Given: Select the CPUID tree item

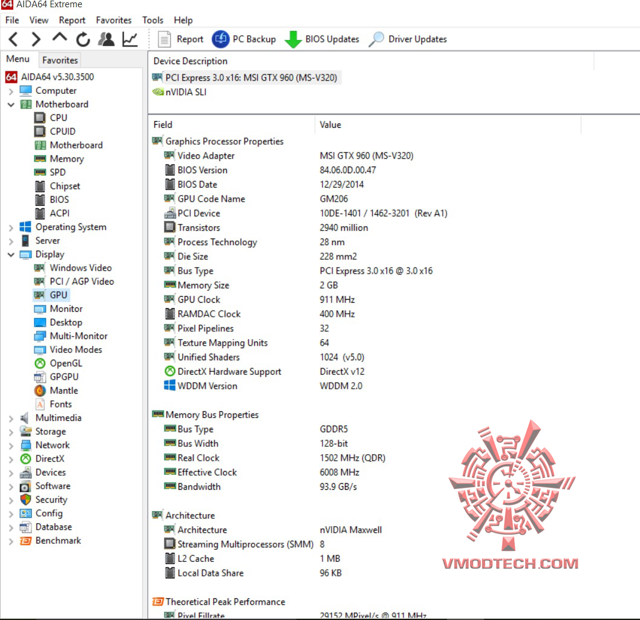Looking at the screenshot, I should pyautogui.click(x=55, y=131).
